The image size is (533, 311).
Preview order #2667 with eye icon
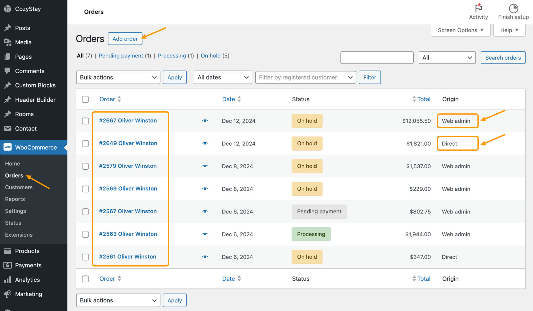click(205, 121)
